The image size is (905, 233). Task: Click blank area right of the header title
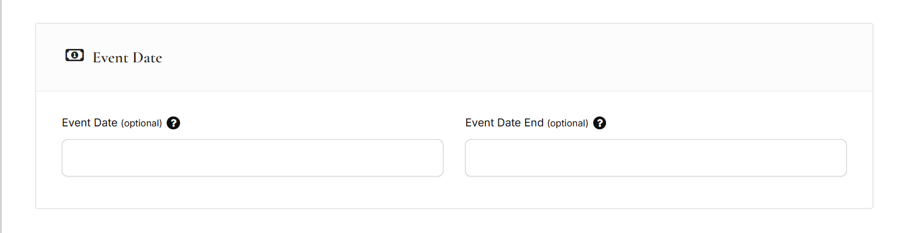pos(466,58)
